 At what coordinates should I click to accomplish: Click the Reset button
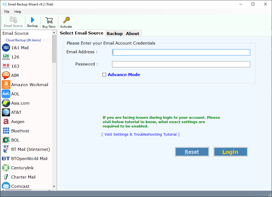tap(192, 152)
